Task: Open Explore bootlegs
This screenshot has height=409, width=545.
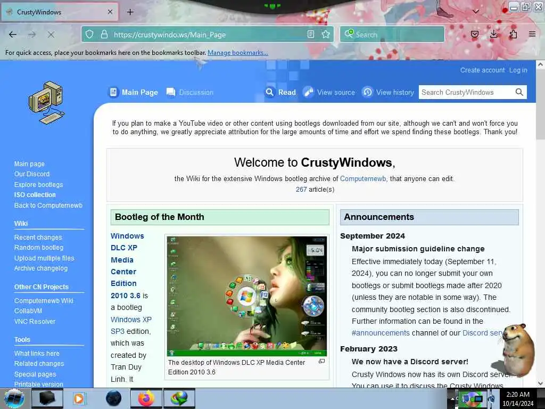Action: [x=38, y=185]
